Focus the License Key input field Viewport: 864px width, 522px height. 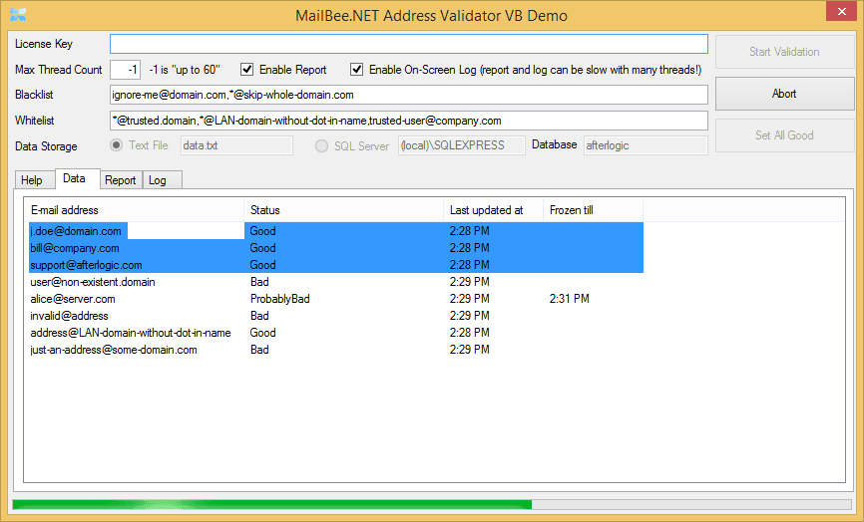pyautogui.click(x=409, y=44)
